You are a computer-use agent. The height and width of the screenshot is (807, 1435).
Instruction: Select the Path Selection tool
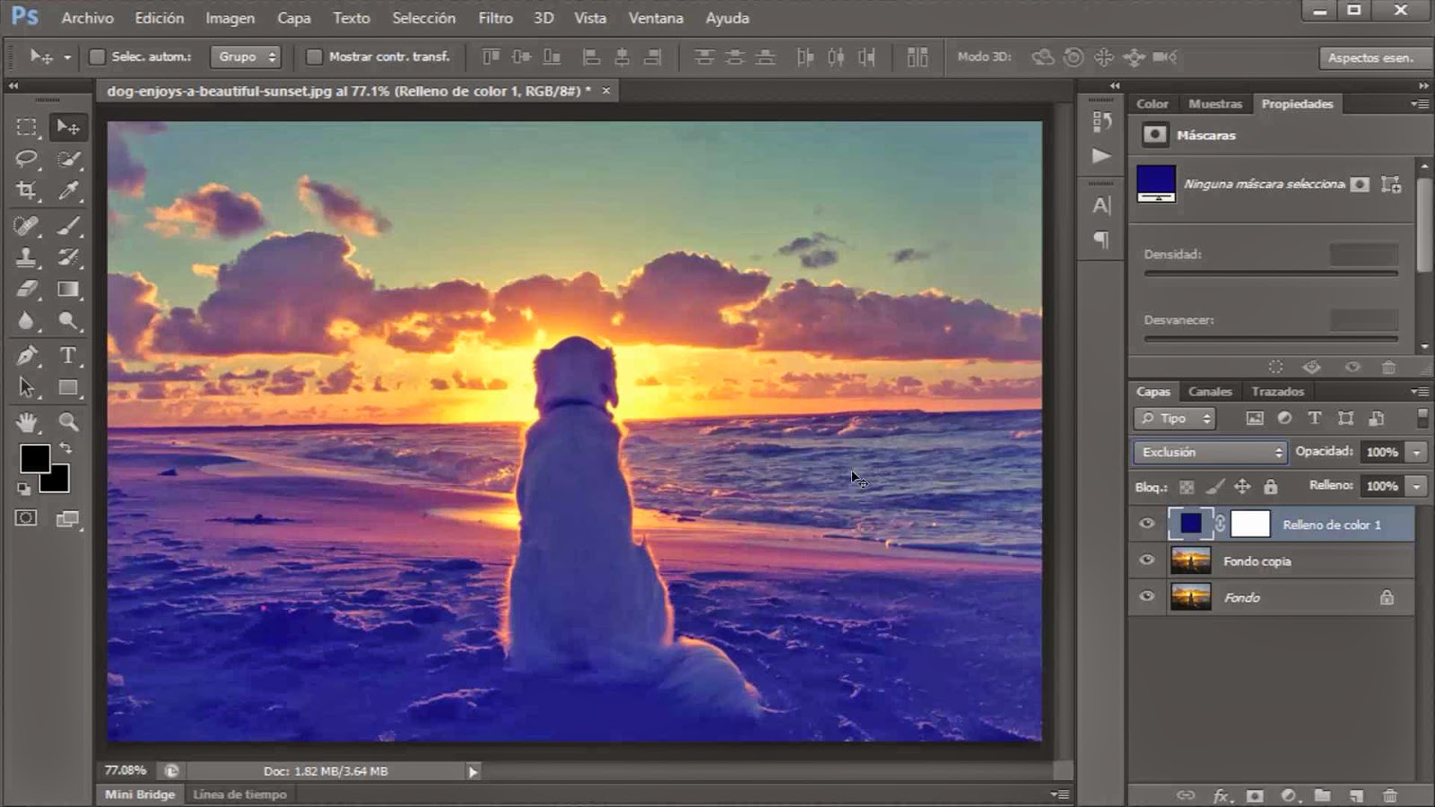click(x=27, y=388)
